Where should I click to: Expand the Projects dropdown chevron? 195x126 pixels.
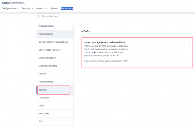click(47, 8)
